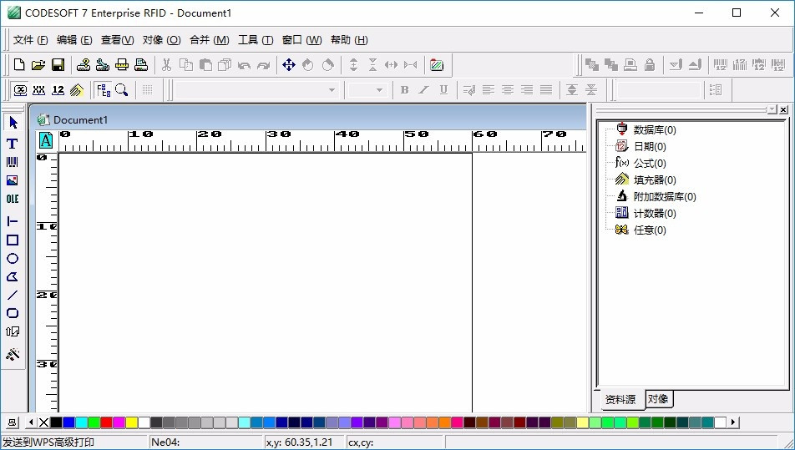Click the zoom magnifier icon
Viewport: 795px width, 450px height.
point(121,90)
